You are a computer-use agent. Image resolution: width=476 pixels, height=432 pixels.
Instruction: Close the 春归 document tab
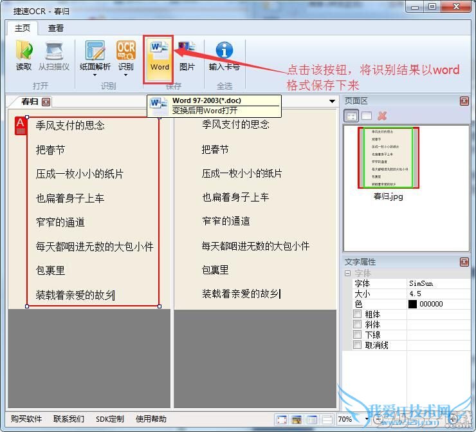tap(46, 102)
